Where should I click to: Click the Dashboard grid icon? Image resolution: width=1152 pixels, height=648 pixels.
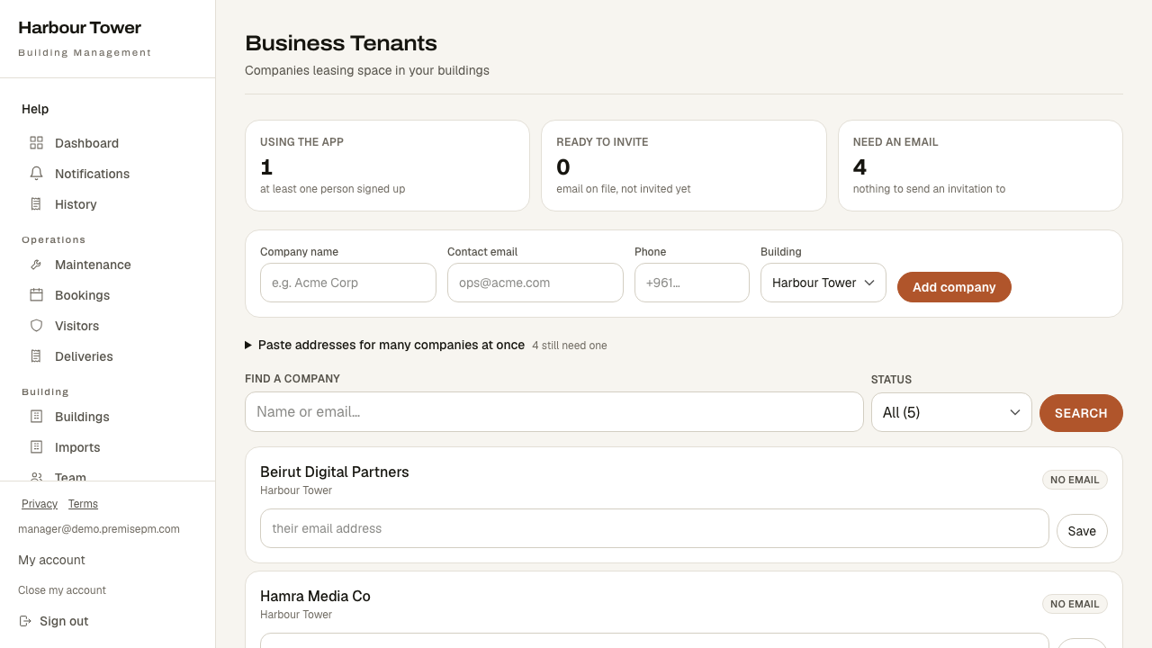click(x=36, y=143)
